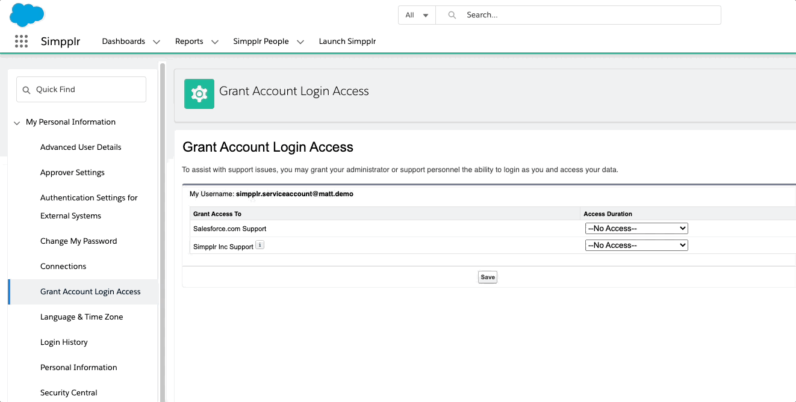Click the Quick Find input box
This screenshot has width=796, height=402.
(x=81, y=90)
